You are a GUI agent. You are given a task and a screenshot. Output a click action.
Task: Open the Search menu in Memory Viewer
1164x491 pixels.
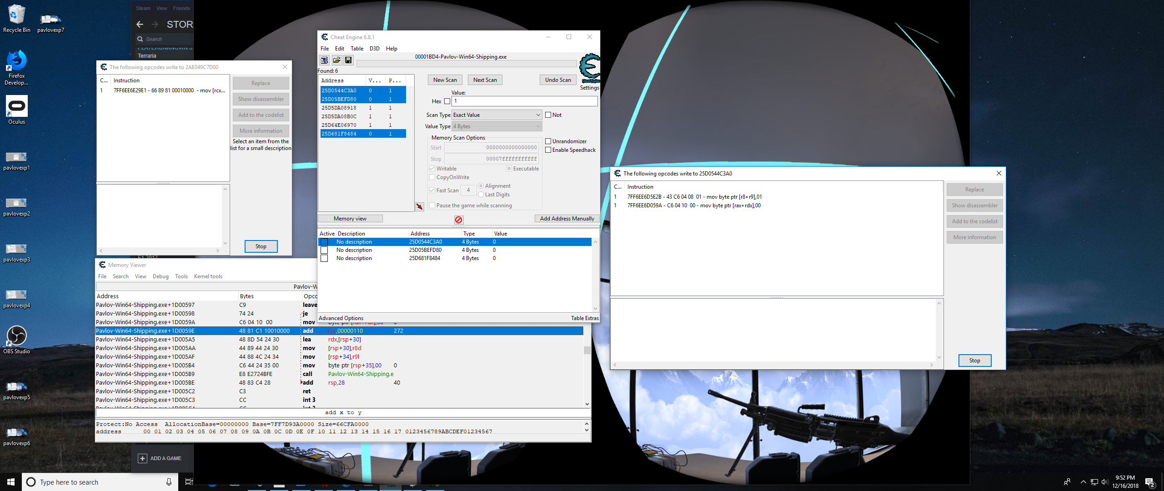click(x=120, y=276)
